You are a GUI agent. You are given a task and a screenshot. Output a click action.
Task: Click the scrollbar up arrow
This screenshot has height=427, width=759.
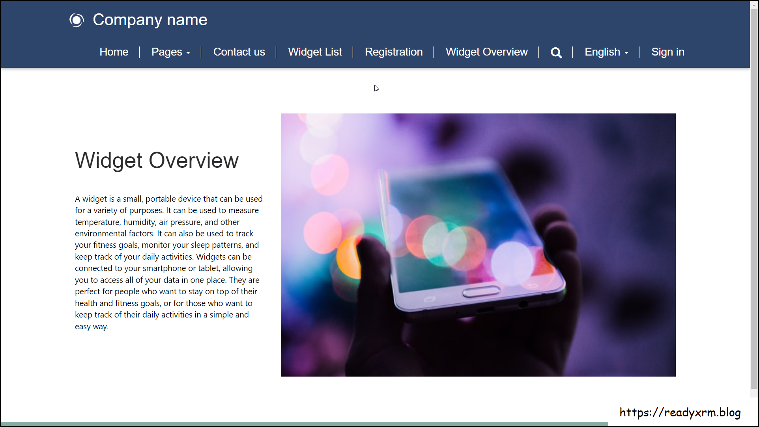[x=754, y=5]
